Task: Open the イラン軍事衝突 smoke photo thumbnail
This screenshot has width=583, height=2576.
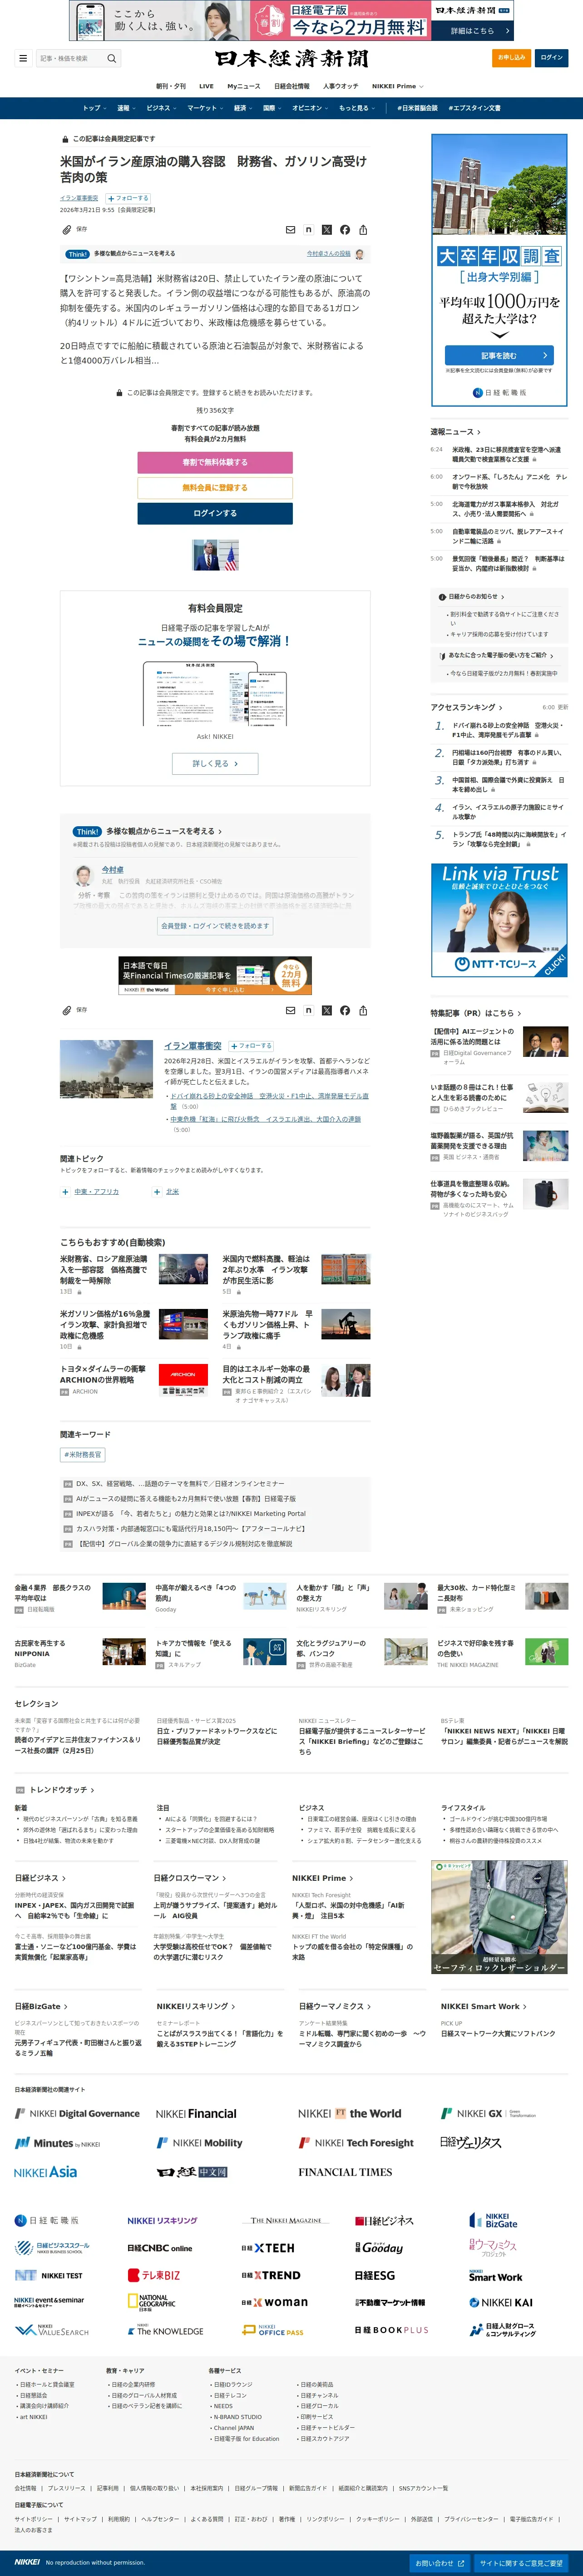Action: 106,1070
